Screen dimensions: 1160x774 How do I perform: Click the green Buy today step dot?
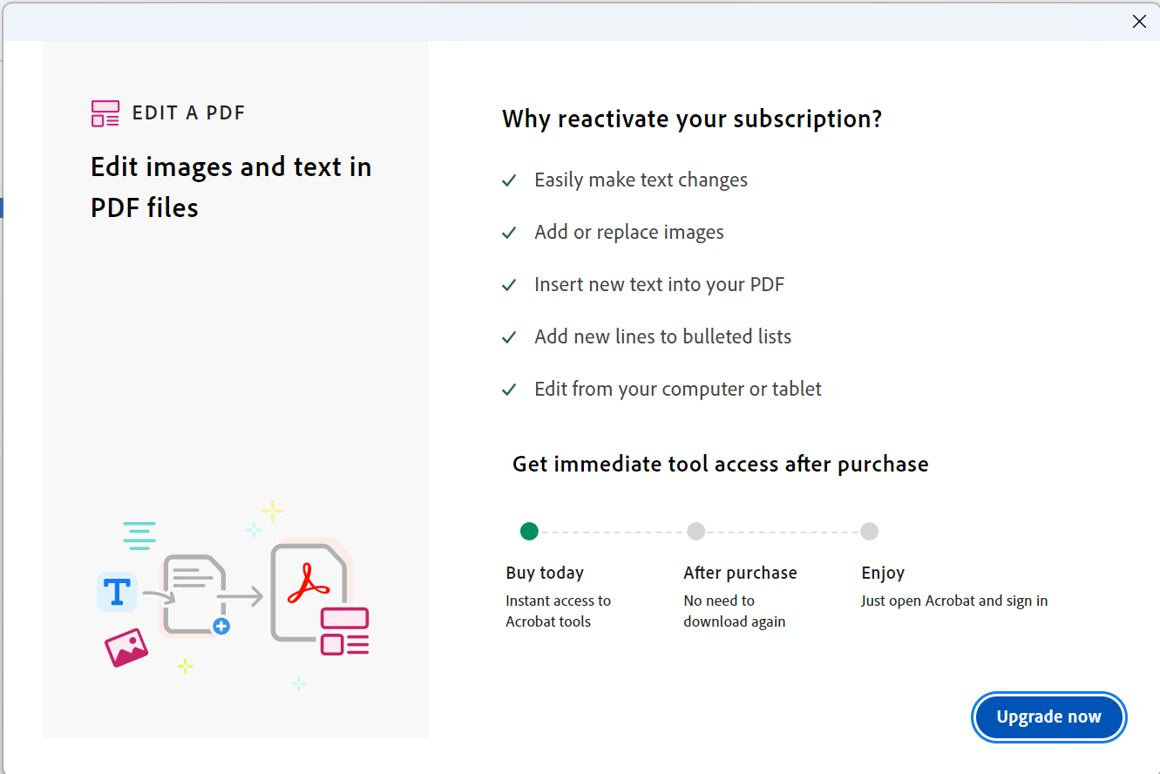pyautogui.click(x=529, y=531)
